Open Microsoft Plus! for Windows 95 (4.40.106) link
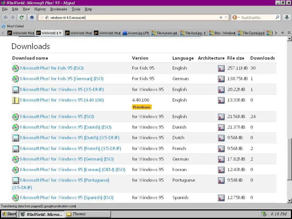This screenshot has width=292, height=219. [x=62, y=100]
